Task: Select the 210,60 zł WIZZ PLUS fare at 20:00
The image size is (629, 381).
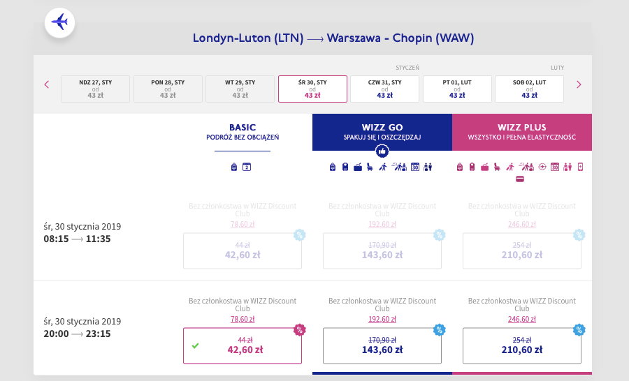Action: click(x=521, y=345)
